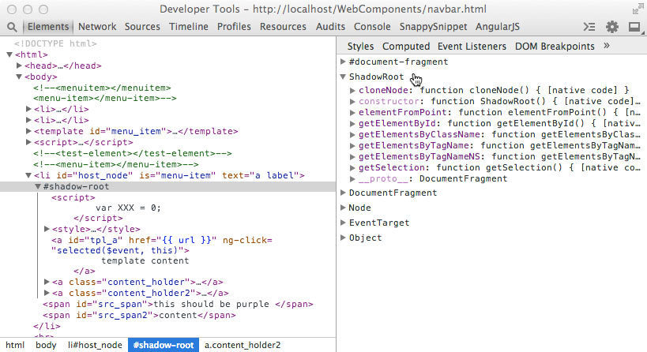
Task: Click the li#host_node breadcrumb
Action: tap(95, 345)
